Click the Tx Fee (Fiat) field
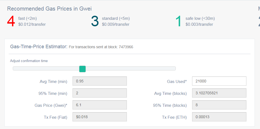Image resolution: width=260 pixels, height=129 pixels. 99,117
